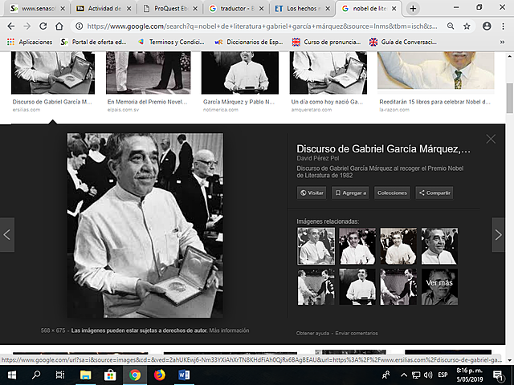Show more bookmarks with the overflow chevron
This screenshot has width=514, height=385.
click(x=502, y=42)
